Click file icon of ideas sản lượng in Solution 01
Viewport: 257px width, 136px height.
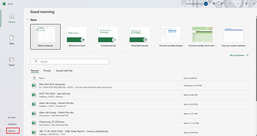pyautogui.click(x=34, y=104)
